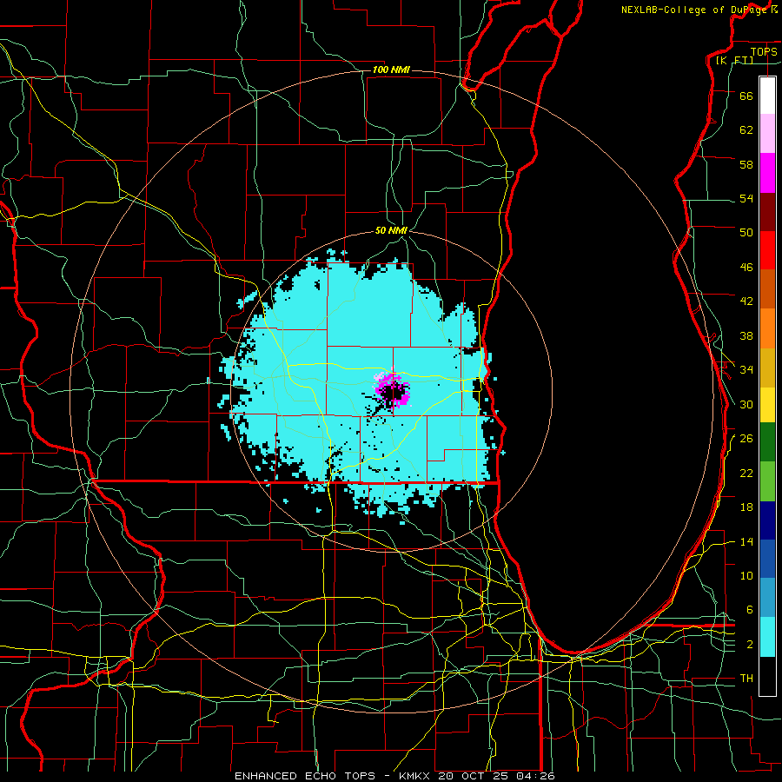Click the '18' legend value

[x=746, y=507]
